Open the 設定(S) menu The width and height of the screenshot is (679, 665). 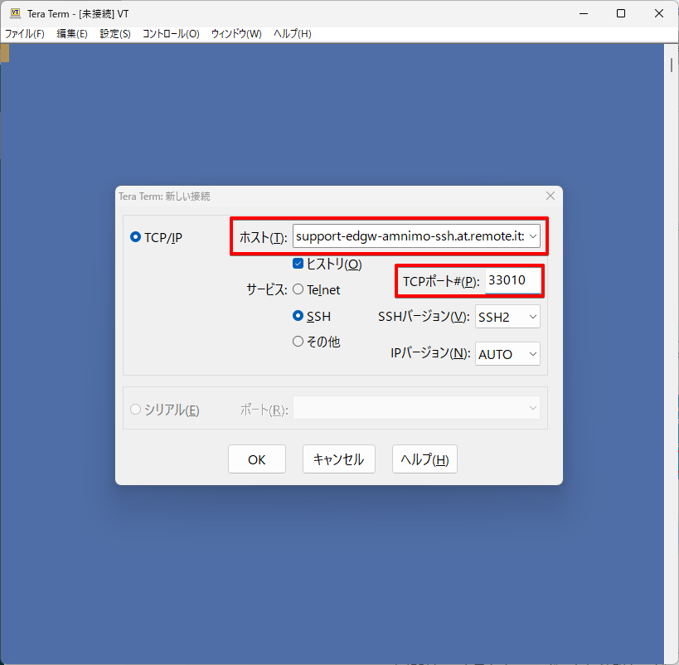115,34
